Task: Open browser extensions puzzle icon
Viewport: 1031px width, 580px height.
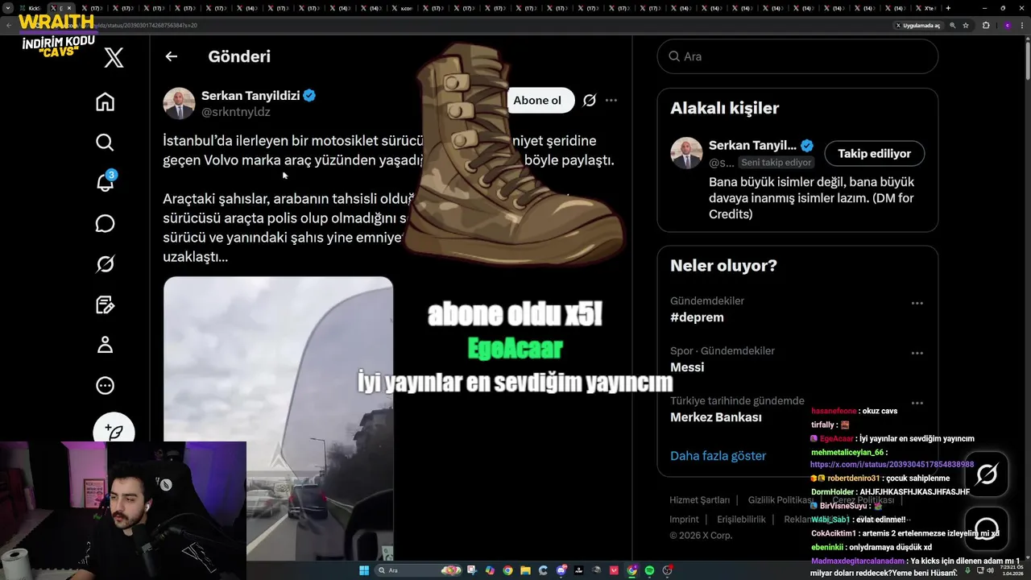Action: coord(986,25)
